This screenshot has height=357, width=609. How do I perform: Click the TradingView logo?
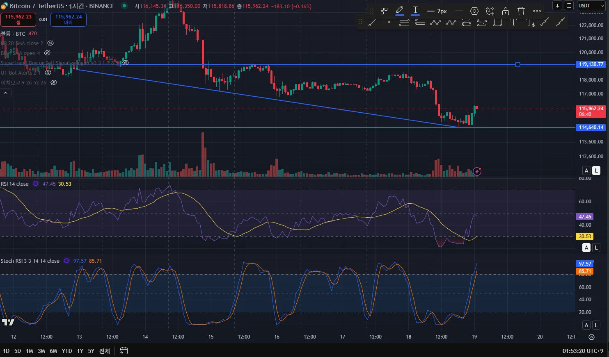(8, 322)
